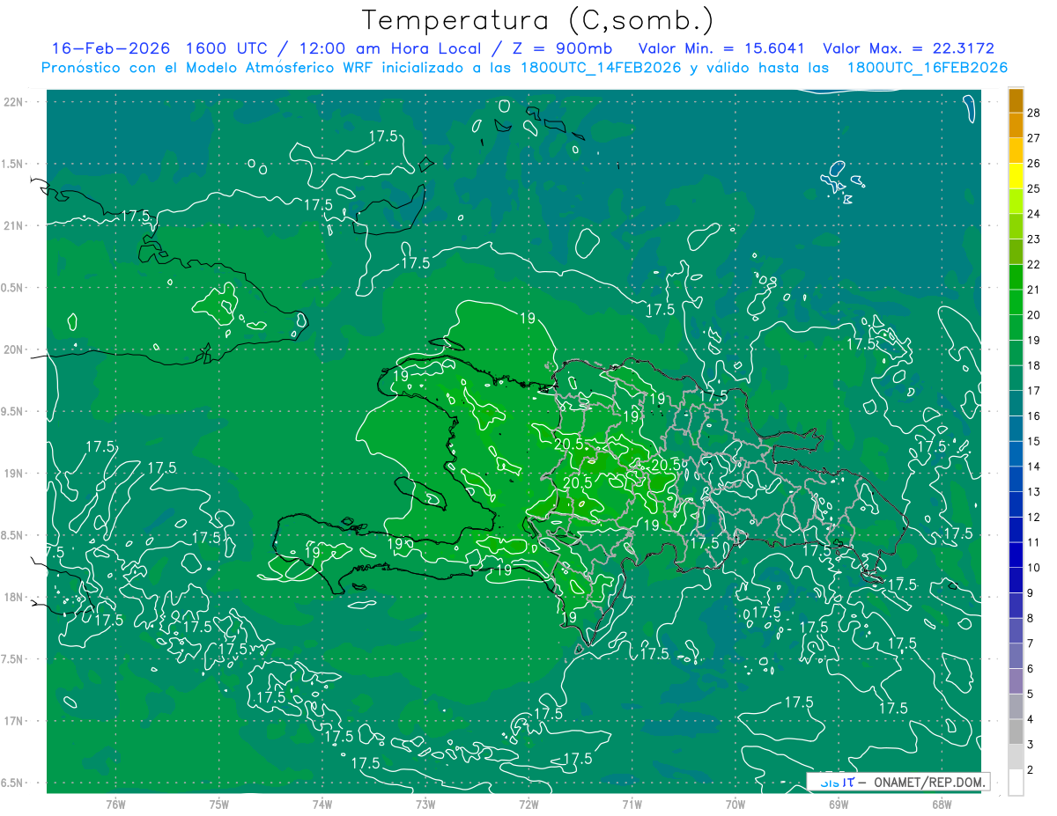Click the '1.5N' latitude axis label
The image size is (1057, 816).
pos(13,164)
